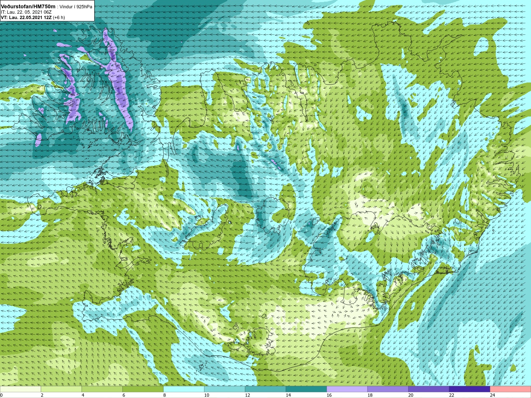Click the legend scale value 12

(247, 395)
